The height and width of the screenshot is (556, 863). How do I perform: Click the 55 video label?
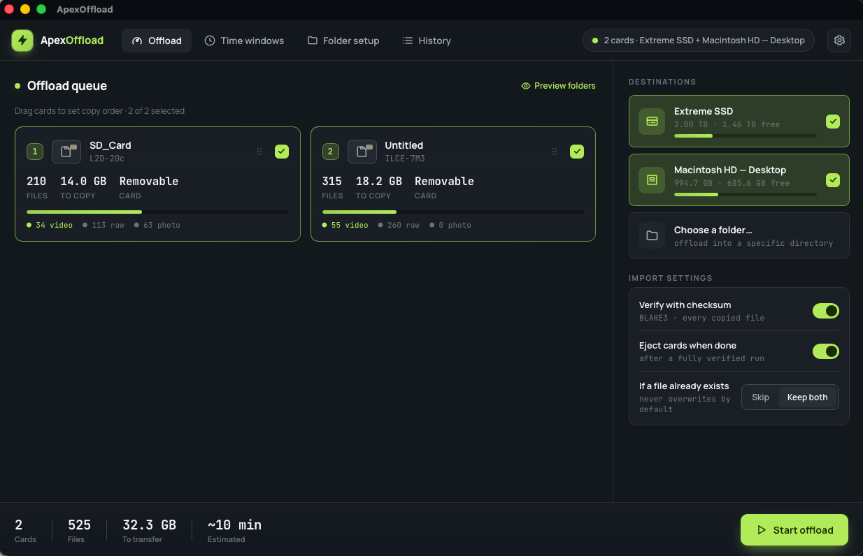click(345, 225)
